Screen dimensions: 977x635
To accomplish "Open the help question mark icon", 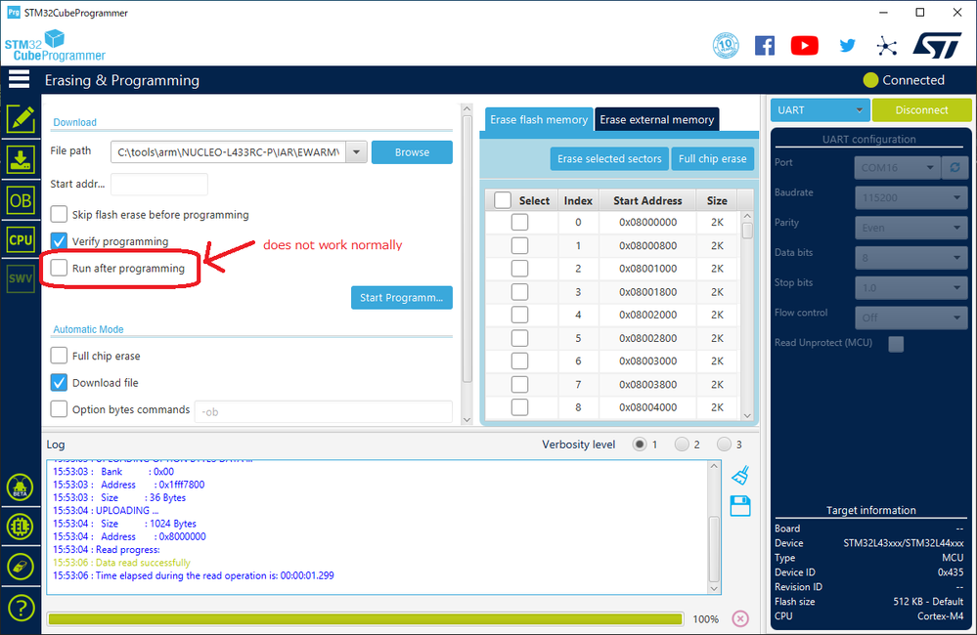I will coord(20,608).
